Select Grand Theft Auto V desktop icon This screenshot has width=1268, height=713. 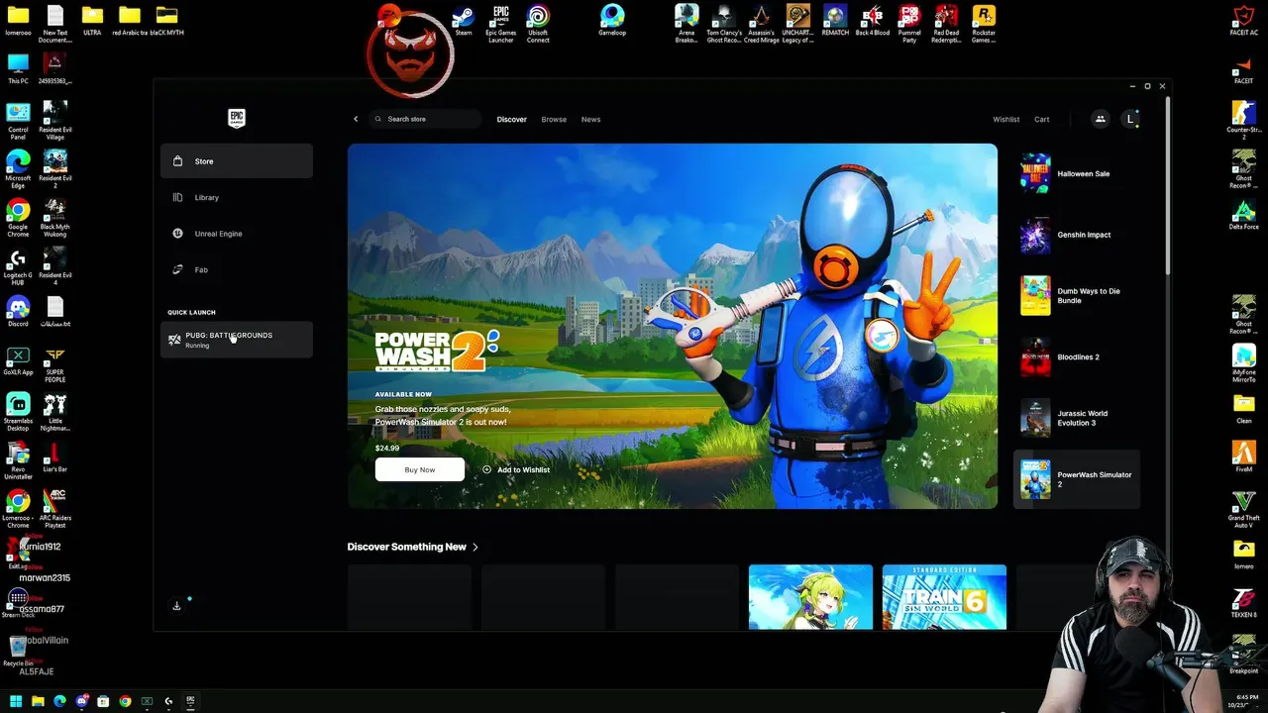click(x=1244, y=507)
